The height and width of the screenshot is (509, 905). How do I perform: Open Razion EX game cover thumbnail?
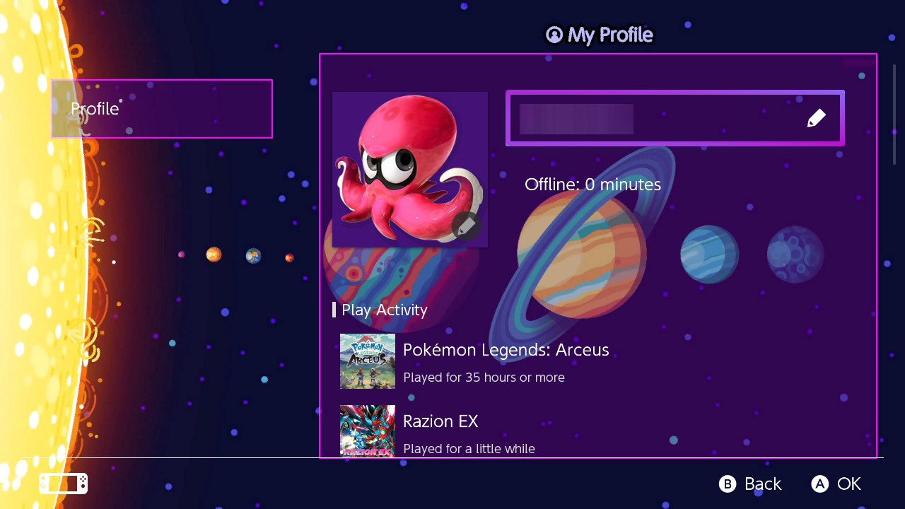368,431
